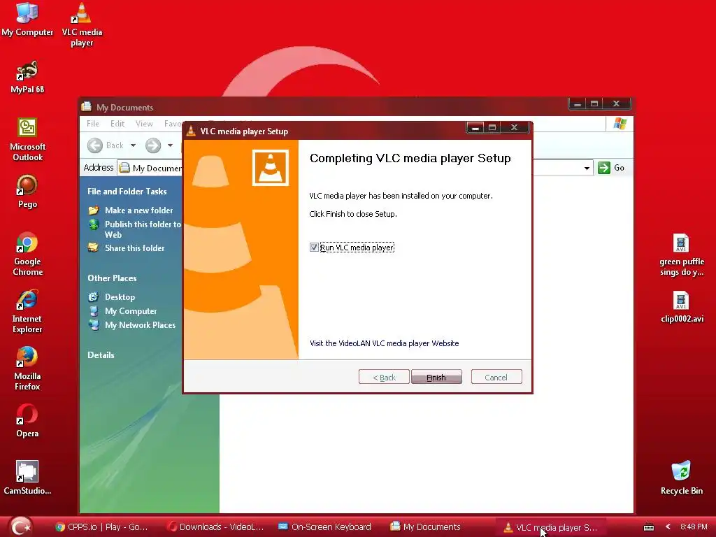Viewport: 716px width, 537px height.
Task: Switch to My Documents taskbar button
Action: tap(426, 527)
